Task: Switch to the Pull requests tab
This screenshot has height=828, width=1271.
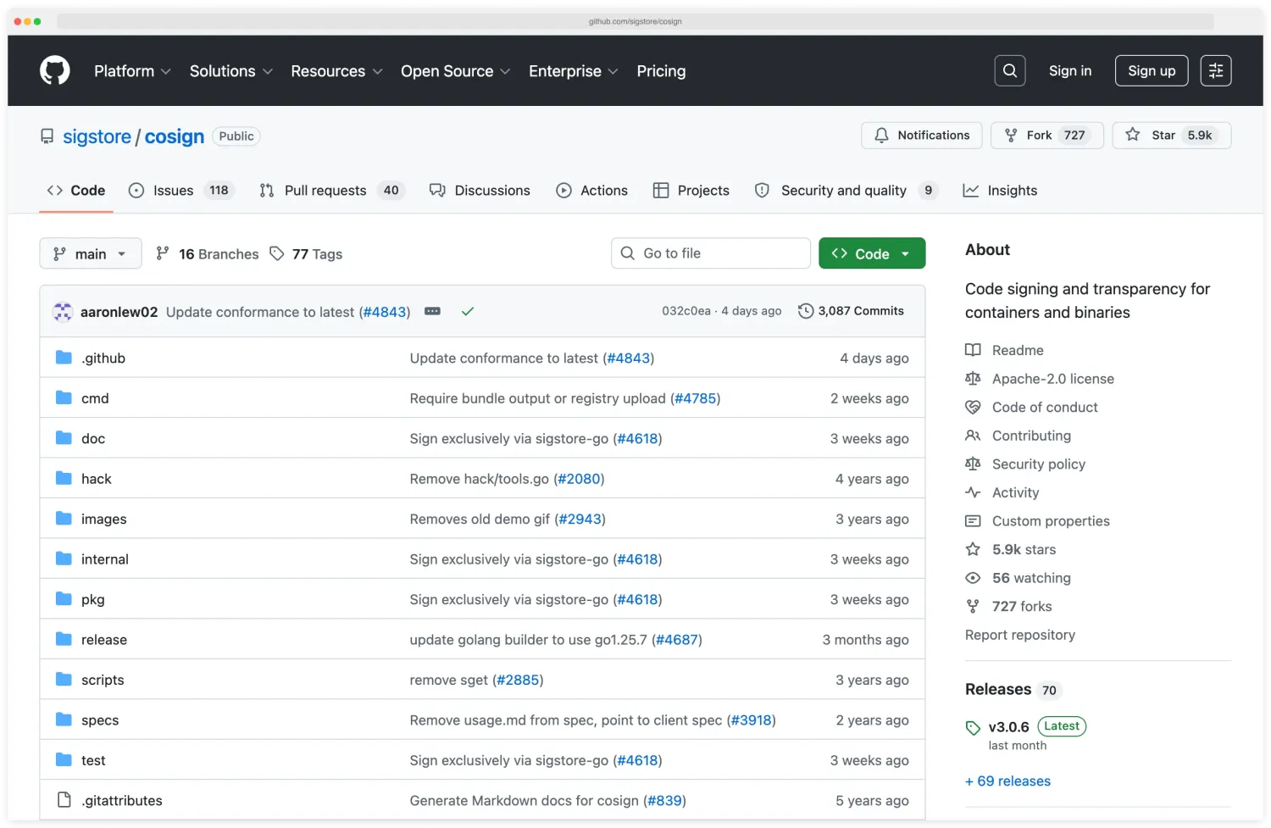Action: [332, 191]
